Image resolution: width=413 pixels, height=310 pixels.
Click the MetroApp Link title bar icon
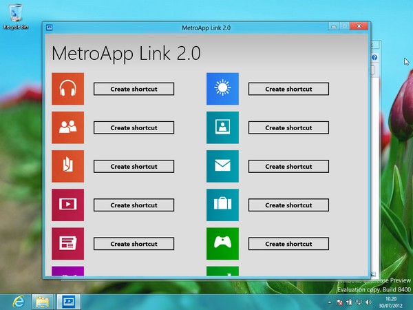50,28
